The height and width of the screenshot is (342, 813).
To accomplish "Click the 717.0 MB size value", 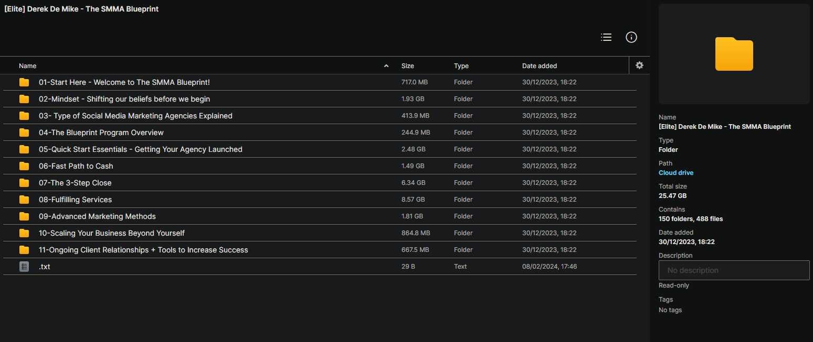I will [x=415, y=82].
